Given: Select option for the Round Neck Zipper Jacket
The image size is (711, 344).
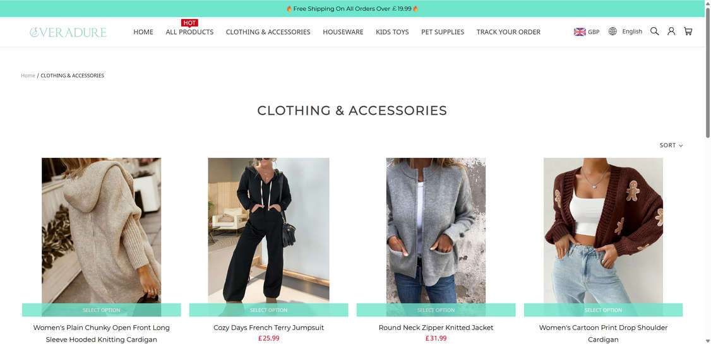Looking at the screenshot, I should coord(436,310).
